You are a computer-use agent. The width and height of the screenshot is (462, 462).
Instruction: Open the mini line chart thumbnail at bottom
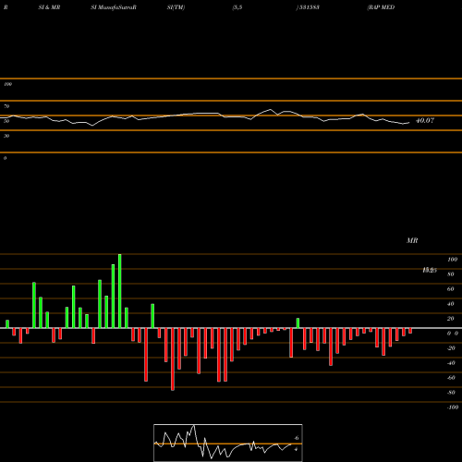(x=228, y=443)
